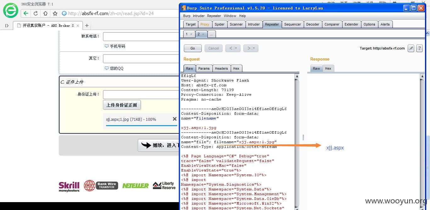Viewport: 430px width, 210px height.
Task: Send the request with Go button
Action: 193,48
